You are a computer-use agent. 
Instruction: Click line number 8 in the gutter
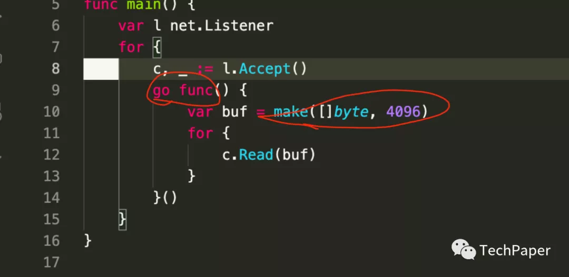coord(55,68)
